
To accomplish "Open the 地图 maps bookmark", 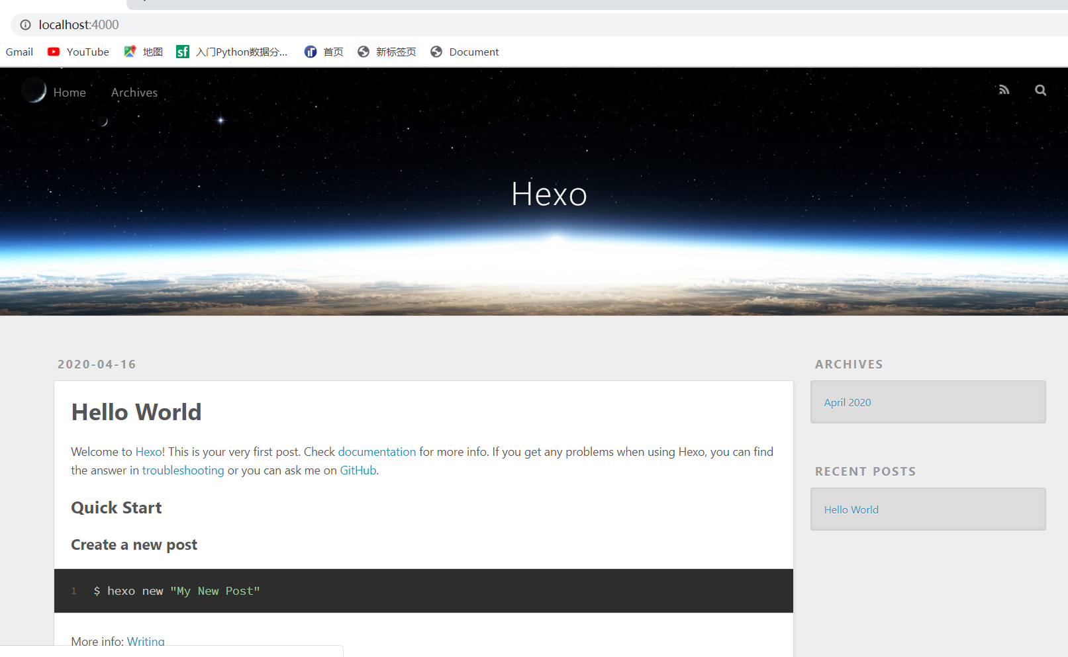I will pos(143,52).
